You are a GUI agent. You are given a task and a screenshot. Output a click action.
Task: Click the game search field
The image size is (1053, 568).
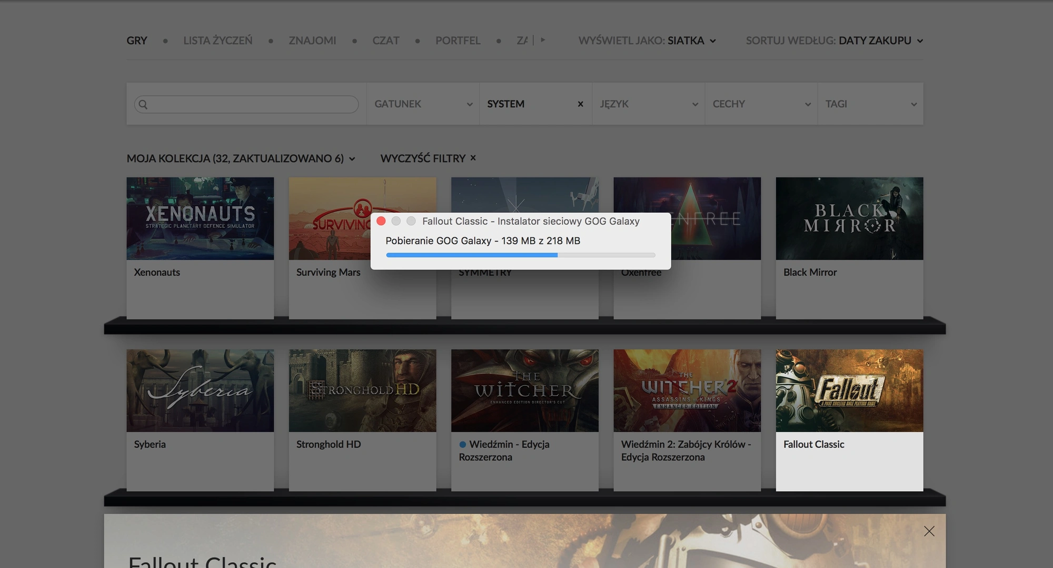point(246,104)
